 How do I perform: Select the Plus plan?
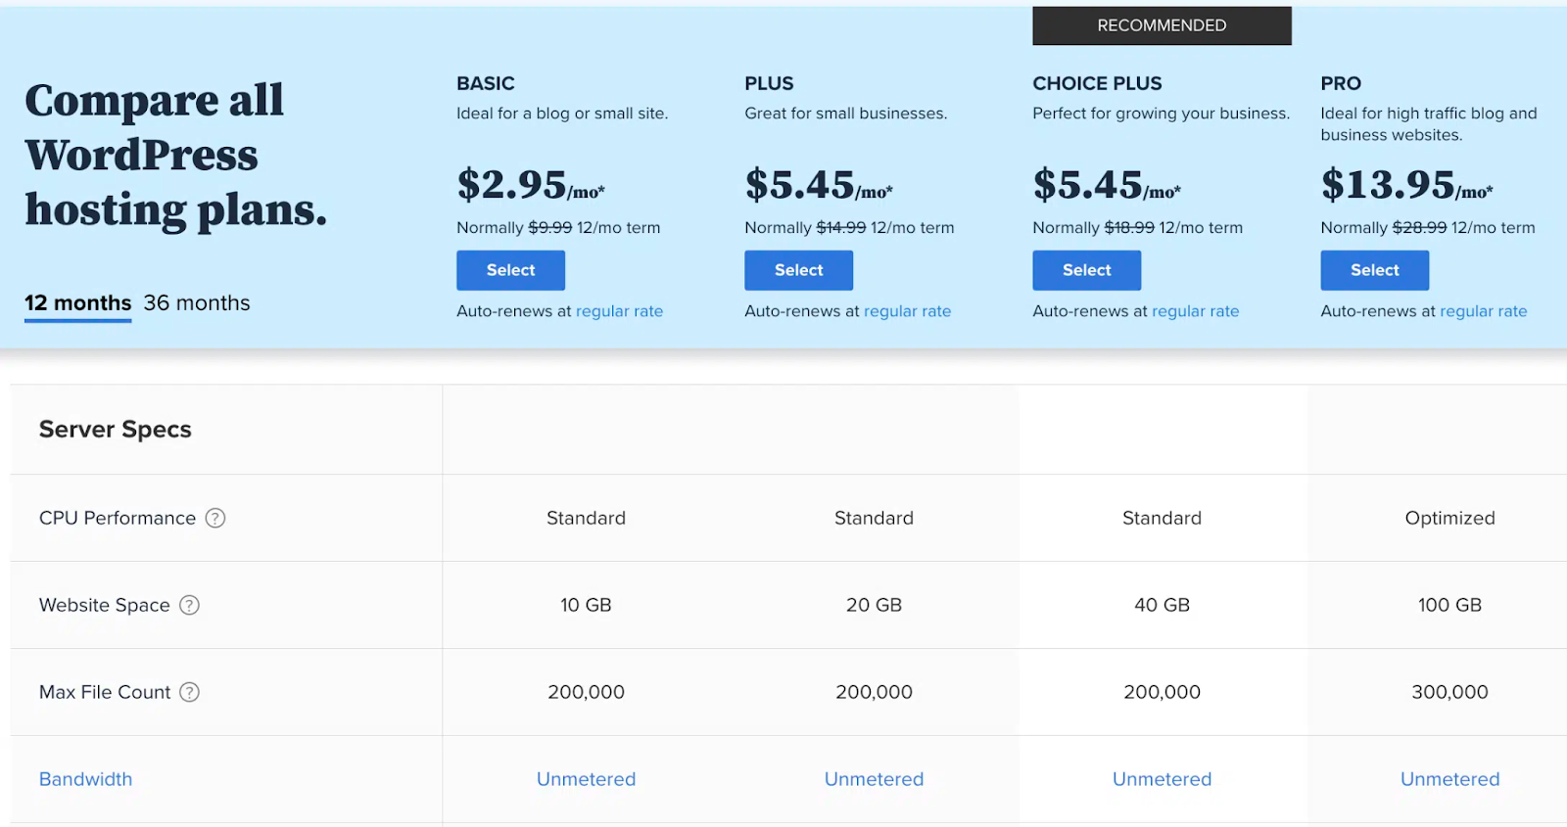798,270
